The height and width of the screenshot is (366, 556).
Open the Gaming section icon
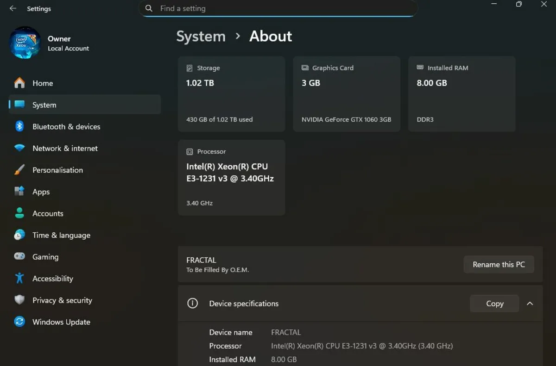coord(19,257)
